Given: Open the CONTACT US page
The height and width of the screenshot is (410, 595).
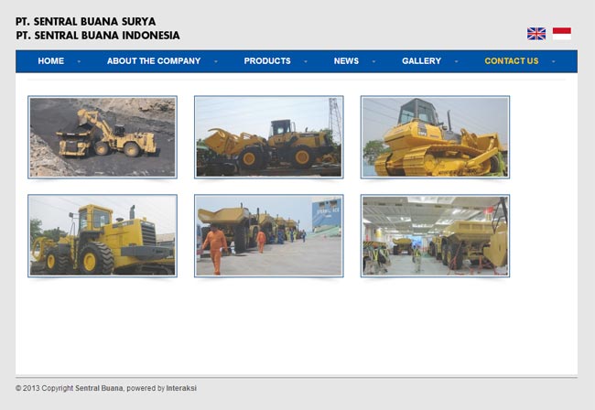Looking at the screenshot, I should click(511, 61).
